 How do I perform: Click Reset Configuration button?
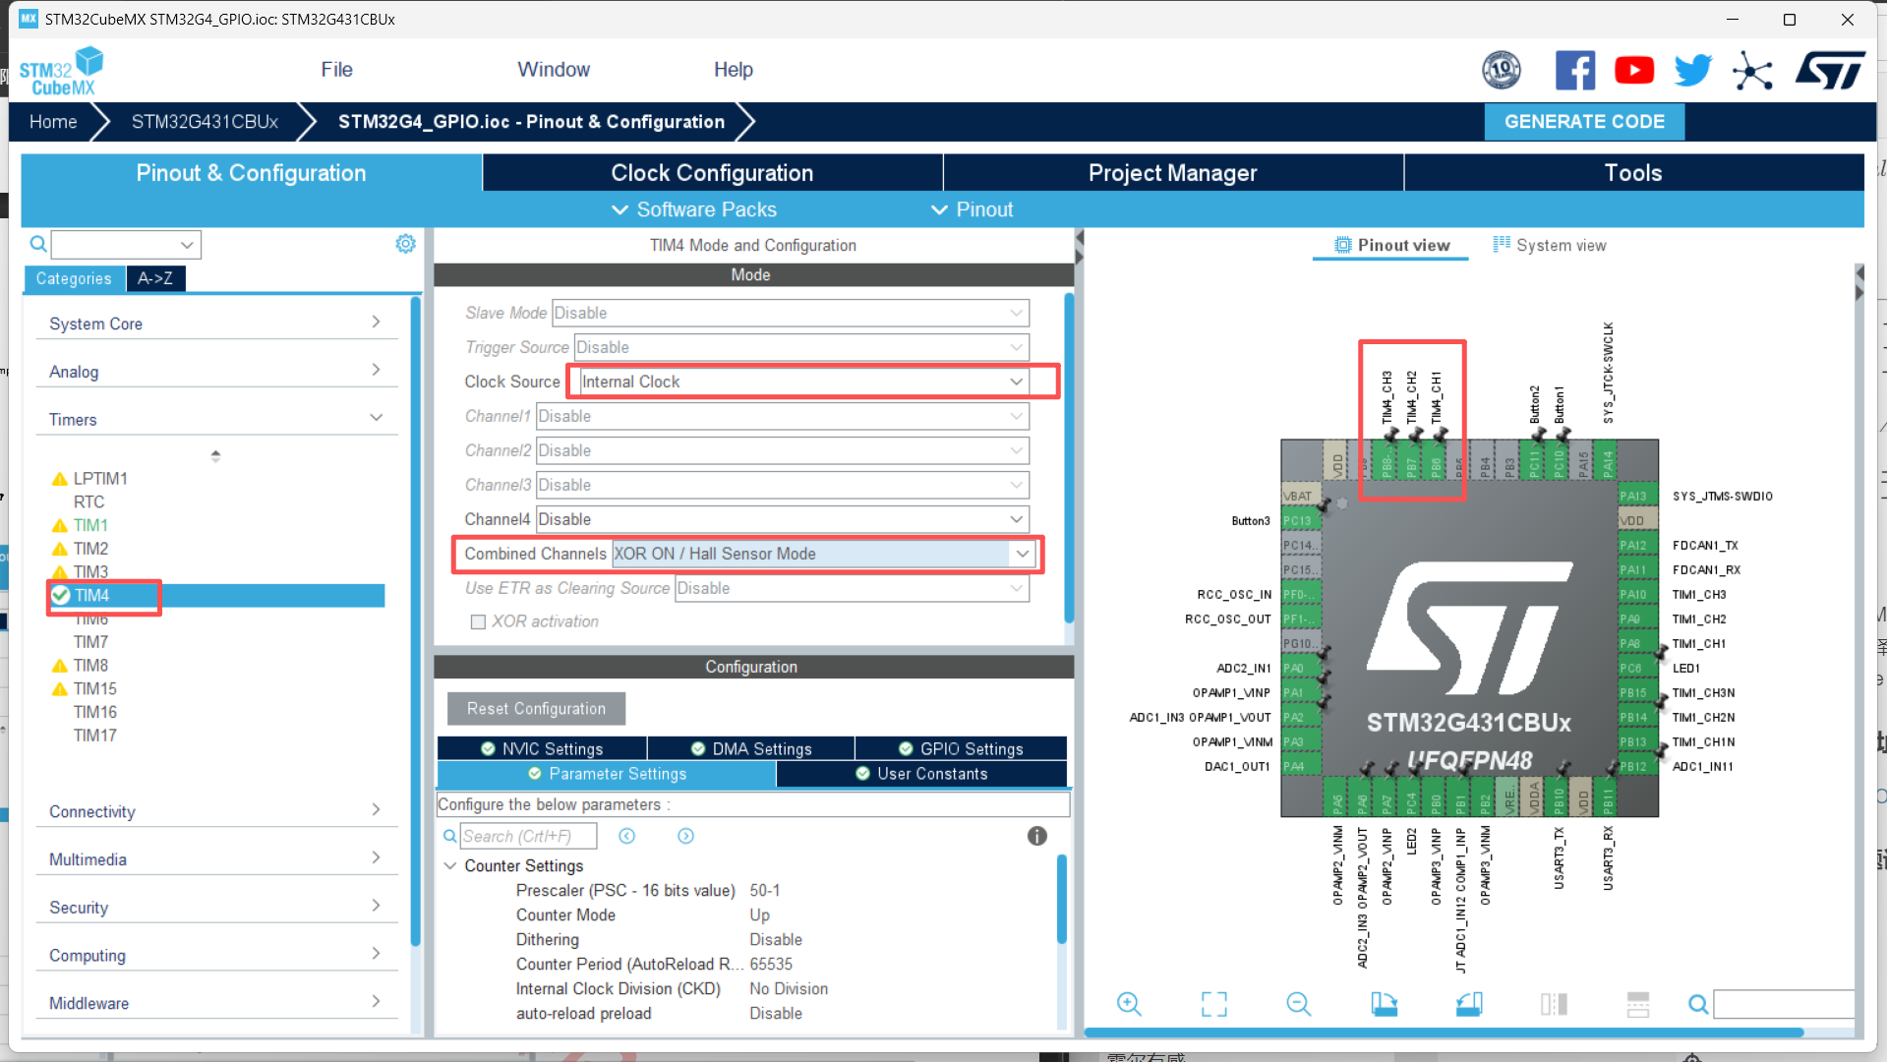pos(536,709)
